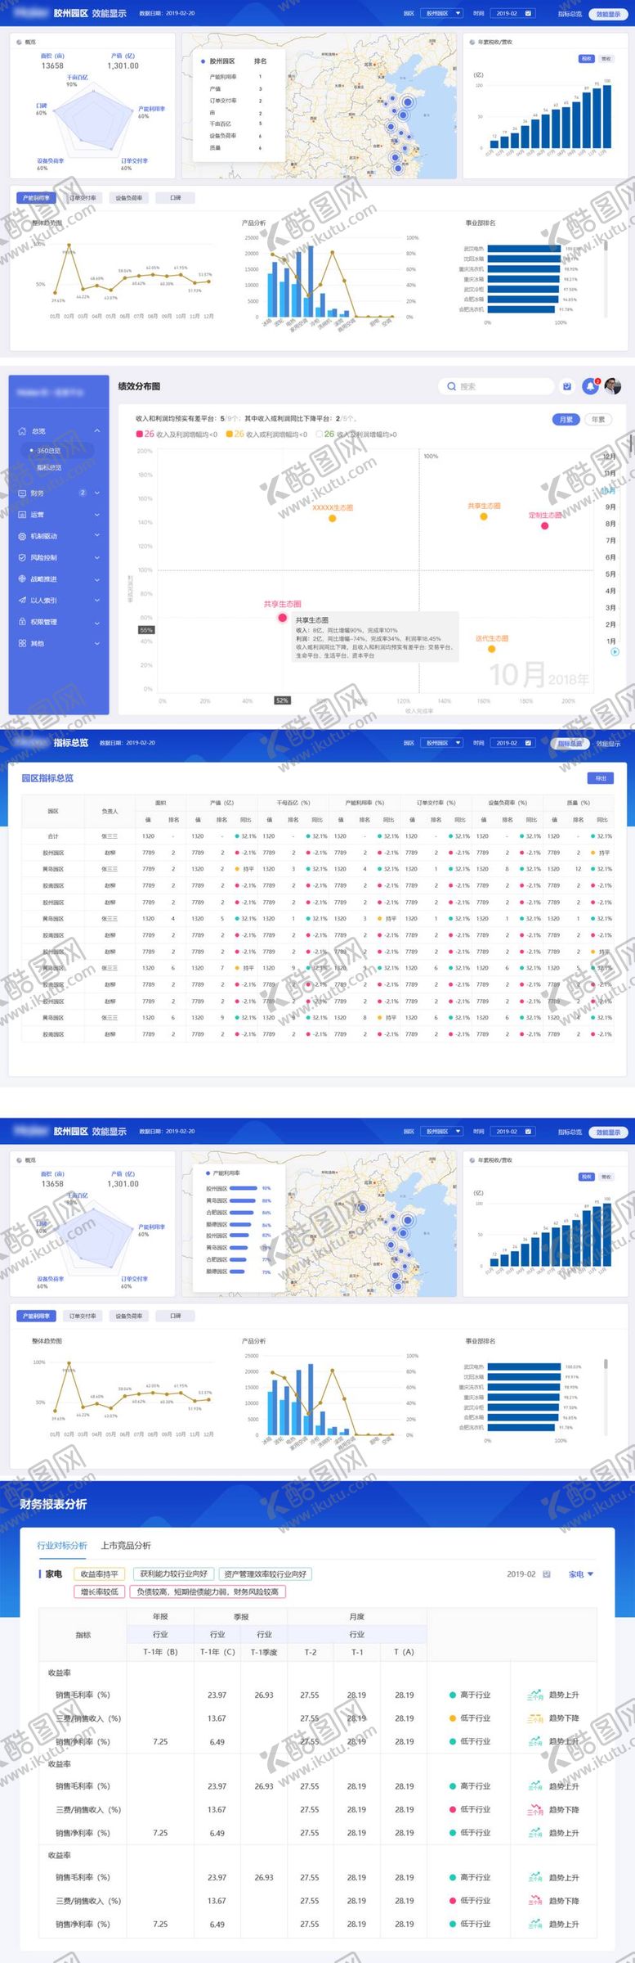635x1963 pixels.
Task: Select the 指标总览 sidebar item
Action: [x=49, y=468]
